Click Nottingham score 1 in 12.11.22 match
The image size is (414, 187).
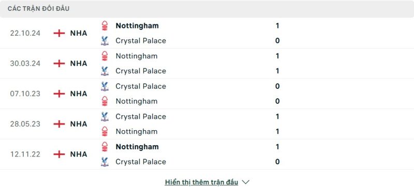[x=277, y=147]
